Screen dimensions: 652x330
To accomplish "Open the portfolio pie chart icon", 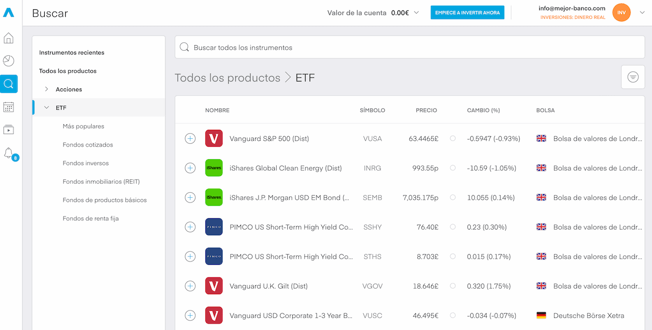I will pyautogui.click(x=8, y=61).
